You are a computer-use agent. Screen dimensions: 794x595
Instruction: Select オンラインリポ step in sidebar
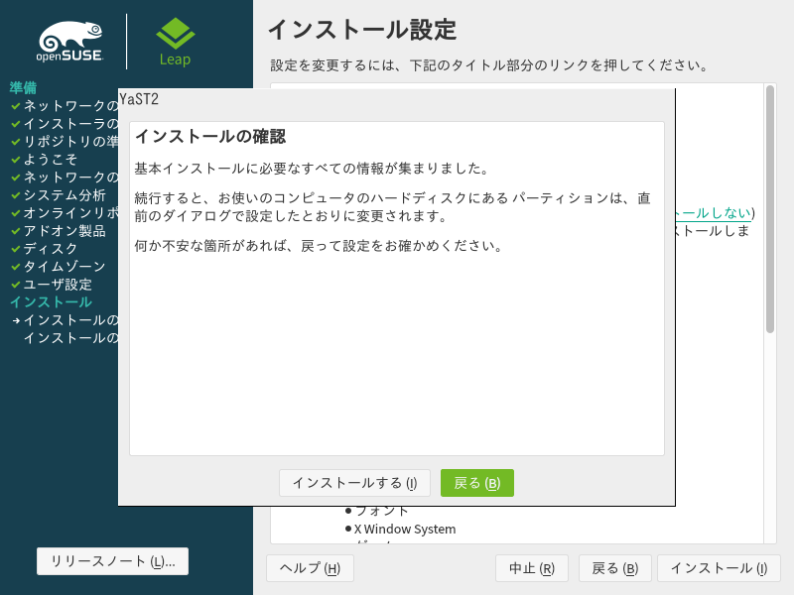point(70,213)
